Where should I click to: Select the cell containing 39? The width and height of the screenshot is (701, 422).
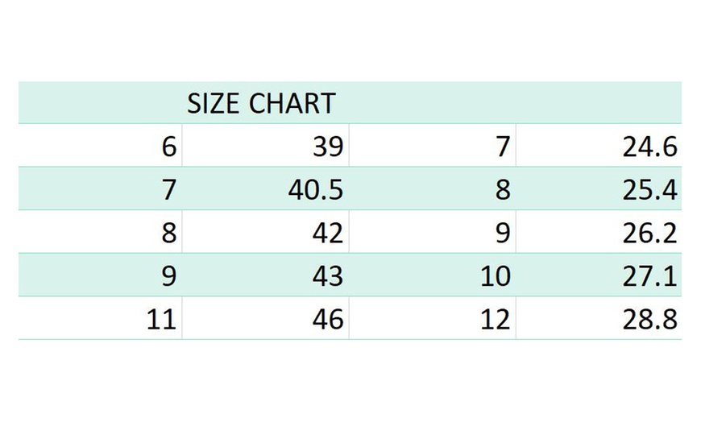[327, 147]
